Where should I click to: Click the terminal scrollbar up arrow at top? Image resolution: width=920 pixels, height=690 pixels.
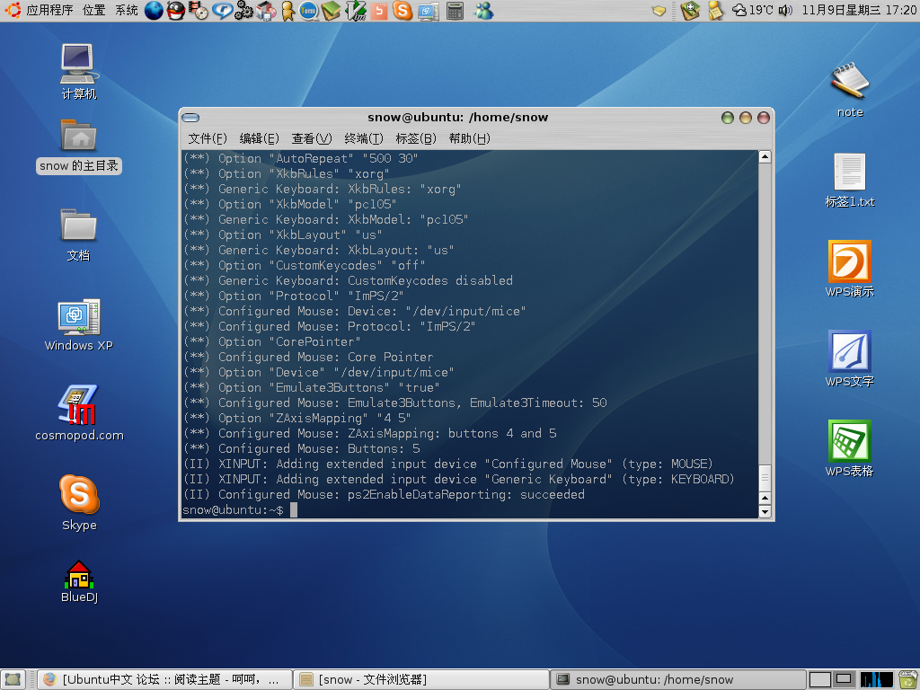[765, 156]
